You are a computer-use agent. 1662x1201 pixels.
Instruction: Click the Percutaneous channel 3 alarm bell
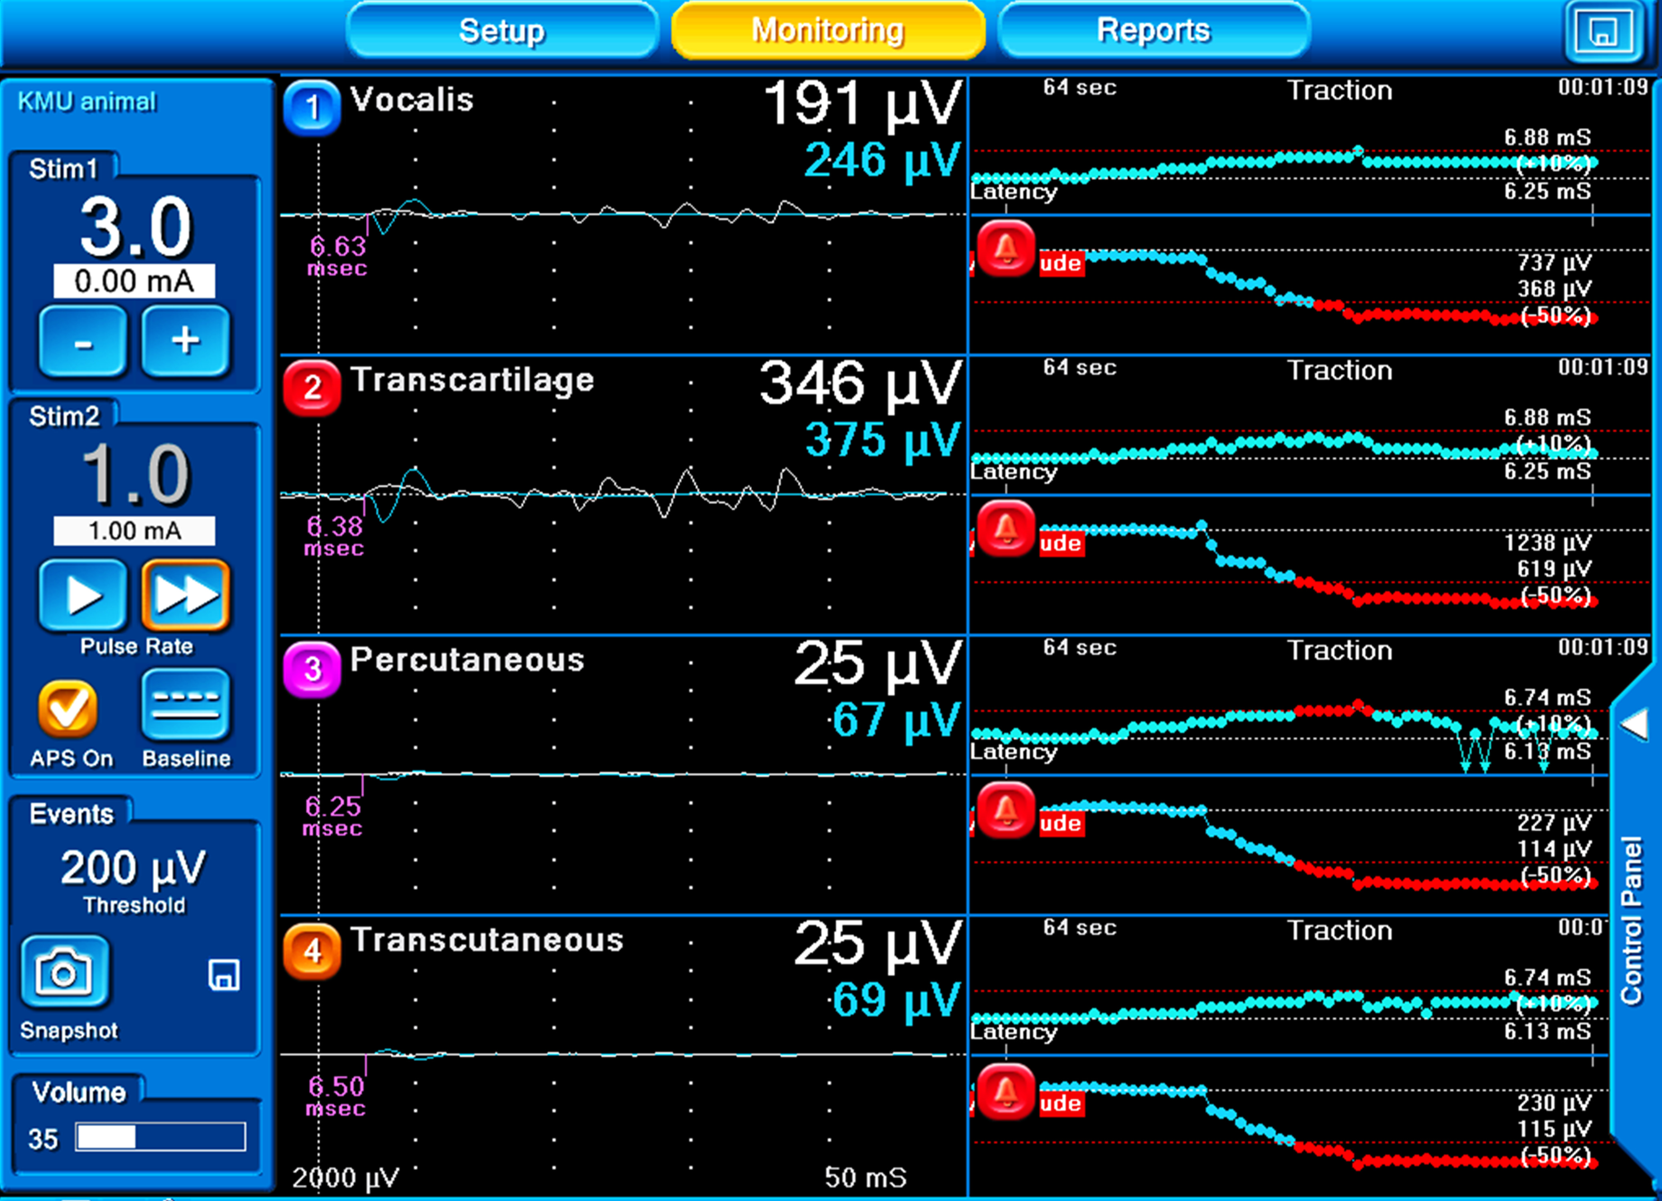[x=1005, y=810]
